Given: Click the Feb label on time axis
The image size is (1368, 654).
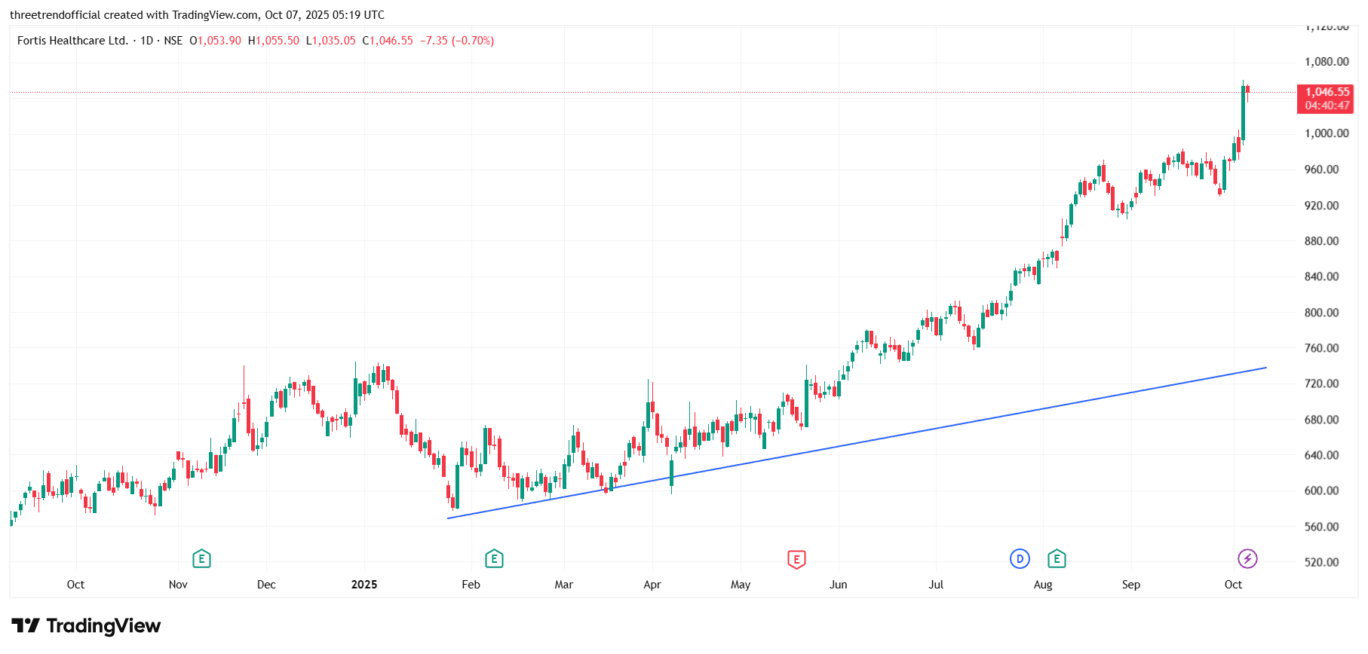Looking at the screenshot, I should coord(471,585).
